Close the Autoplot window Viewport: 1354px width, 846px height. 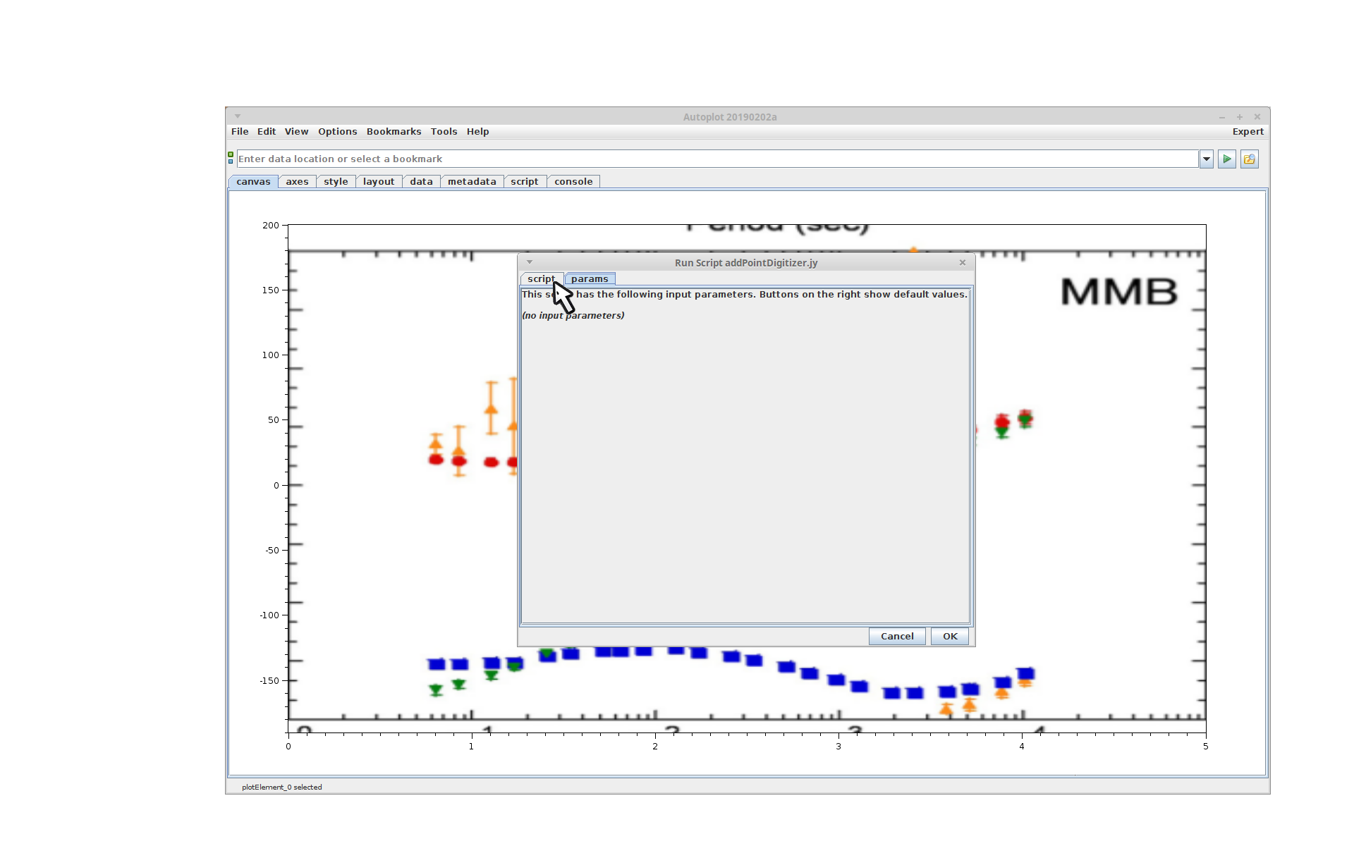pyautogui.click(x=1257, y=117)
